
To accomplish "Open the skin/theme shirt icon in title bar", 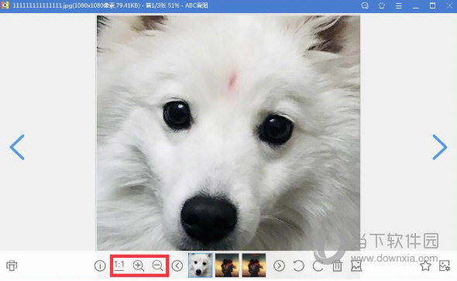I will tap(382, 5).
